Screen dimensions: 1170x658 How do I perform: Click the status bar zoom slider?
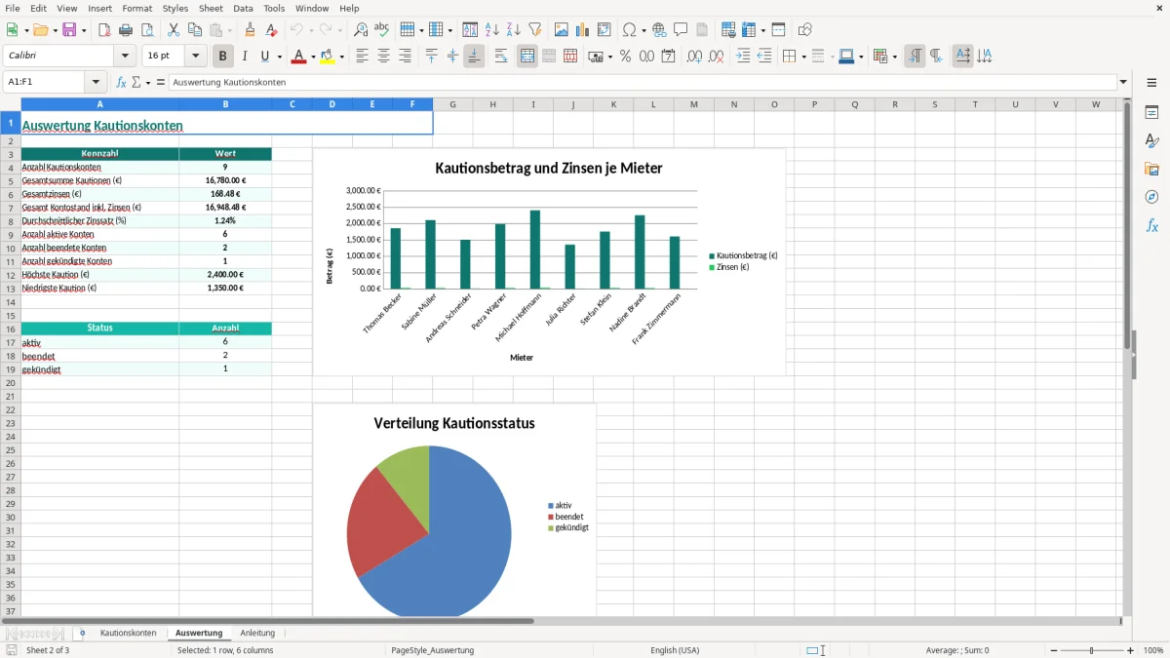1092,650
